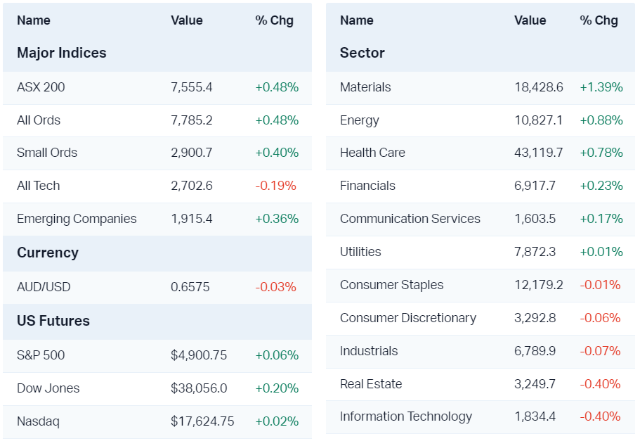Open Consumer Staples sector
This screenshot has height=446, width=640.
click(x=391, y=285)
